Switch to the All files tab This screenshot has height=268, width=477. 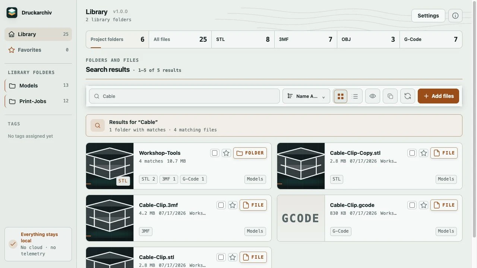pyautogui.click(x=180, y=39)
